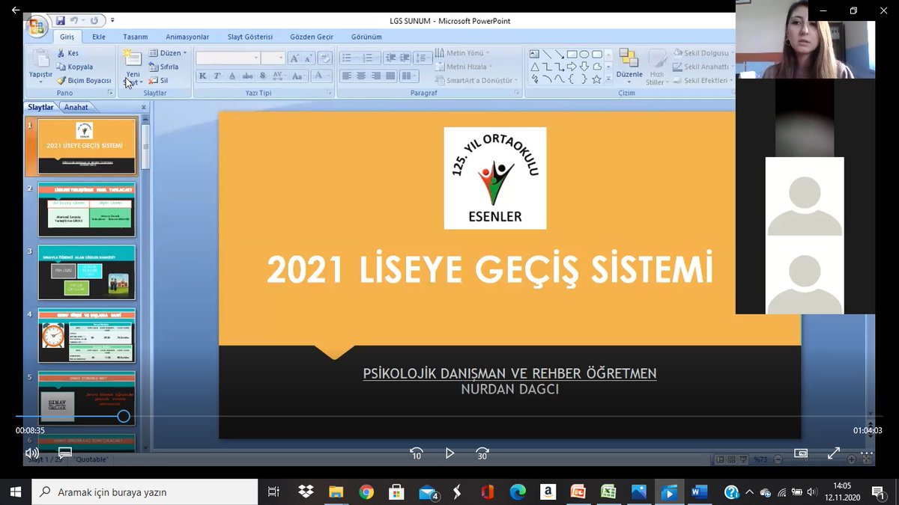The image size is (899, 505).
Task: Open the Giriş ribbon tab
Action: (x=67, y=37)
